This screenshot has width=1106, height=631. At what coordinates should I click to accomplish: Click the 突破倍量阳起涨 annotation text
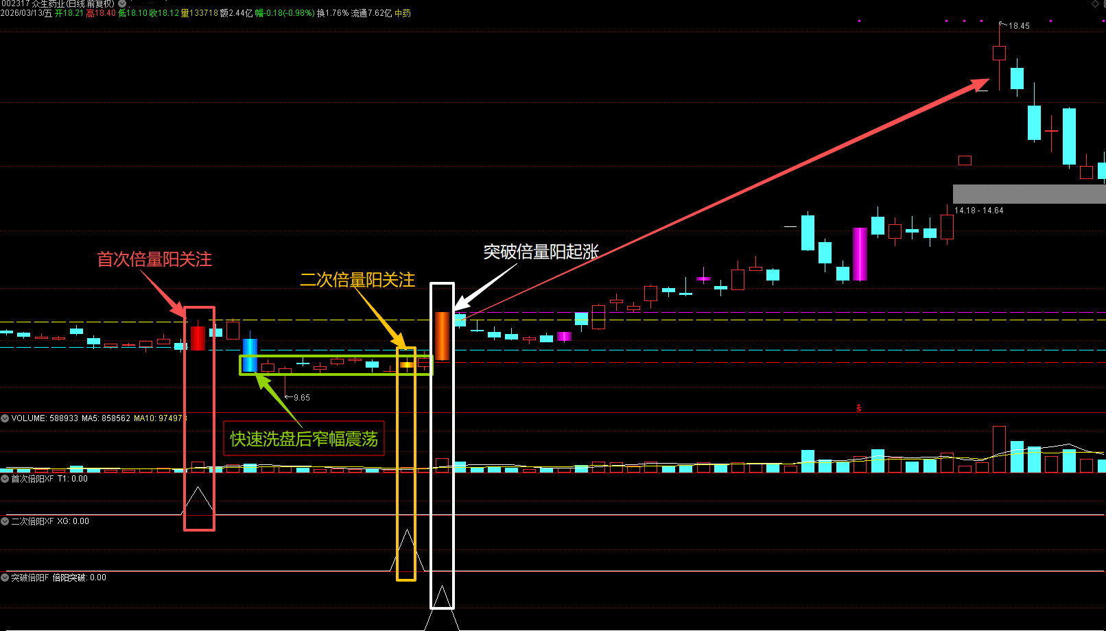541,252
